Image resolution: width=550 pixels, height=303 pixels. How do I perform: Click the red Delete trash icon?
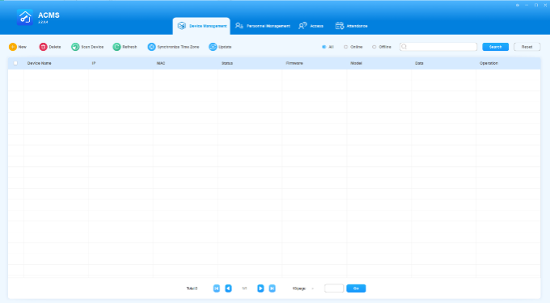(43, 47)
